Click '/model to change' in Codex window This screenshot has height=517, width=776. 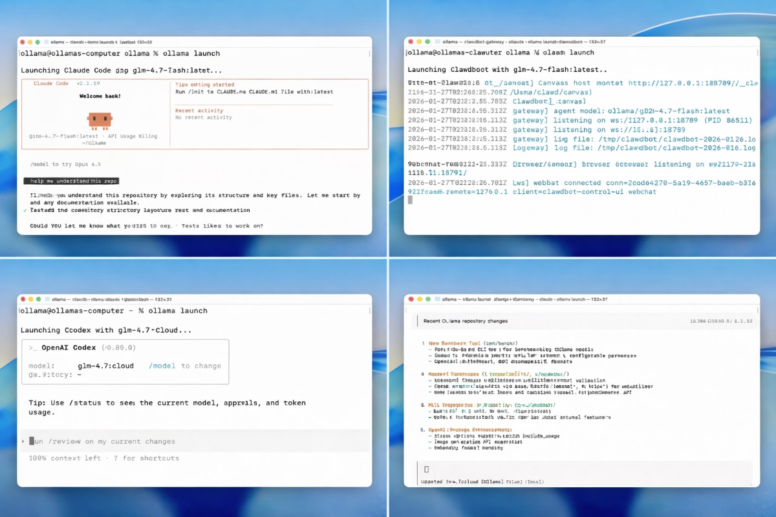(185, 366)
